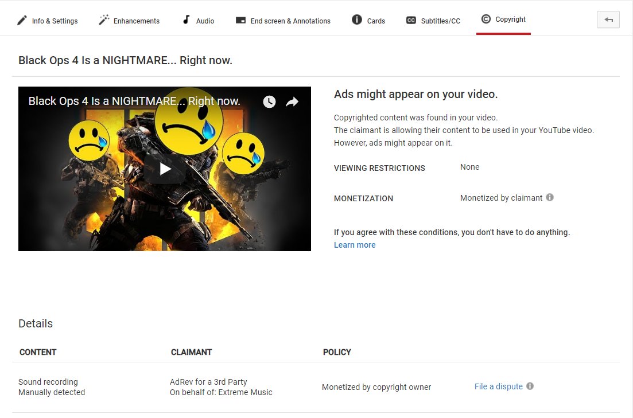633x418 pixels.
Task: Click the CONTENT column header
Action: [38, 352]
